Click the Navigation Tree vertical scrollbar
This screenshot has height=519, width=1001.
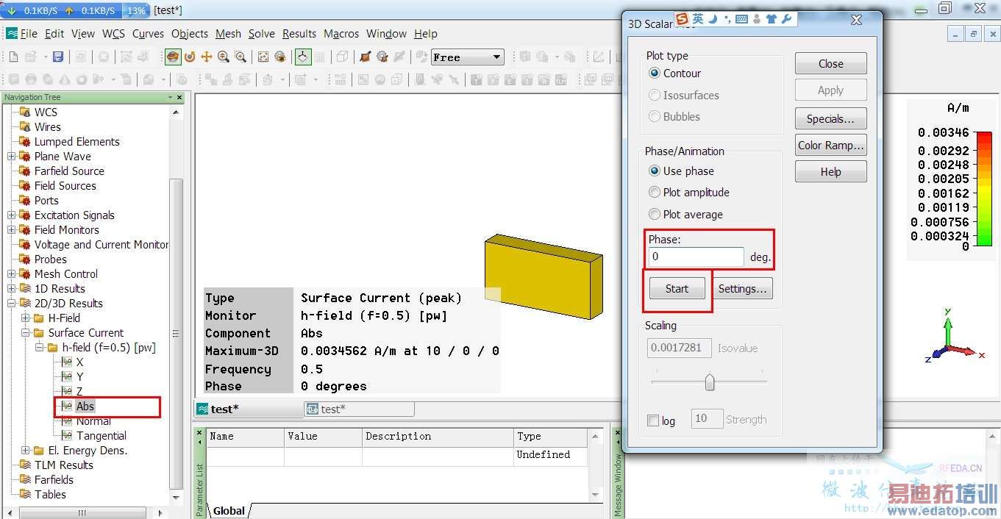(176, 332)
